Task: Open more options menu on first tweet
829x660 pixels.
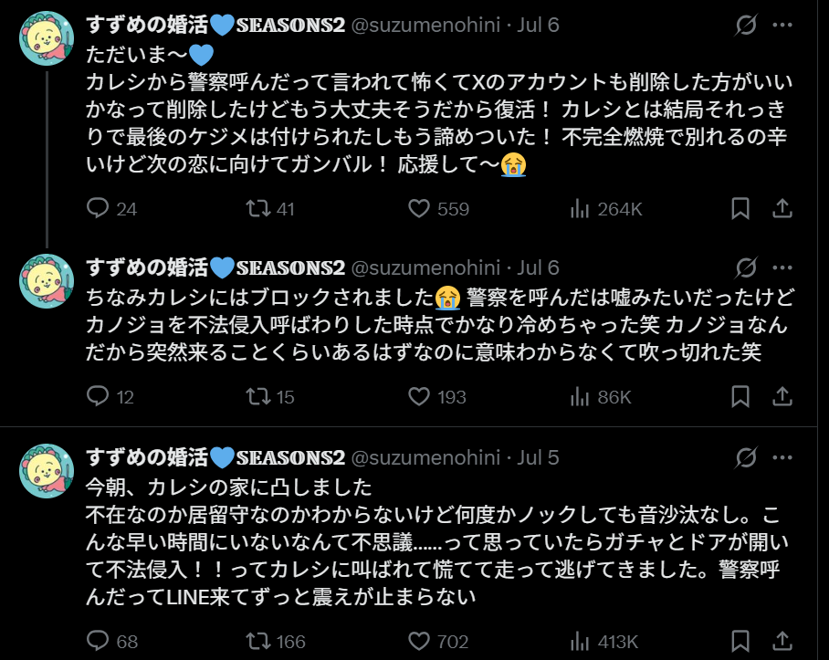Action: tap(784, 25)
